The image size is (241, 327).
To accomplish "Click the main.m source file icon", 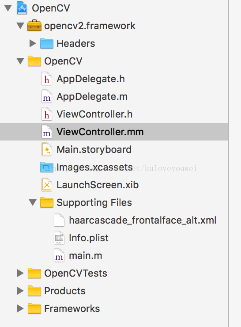I will [59, 255].
